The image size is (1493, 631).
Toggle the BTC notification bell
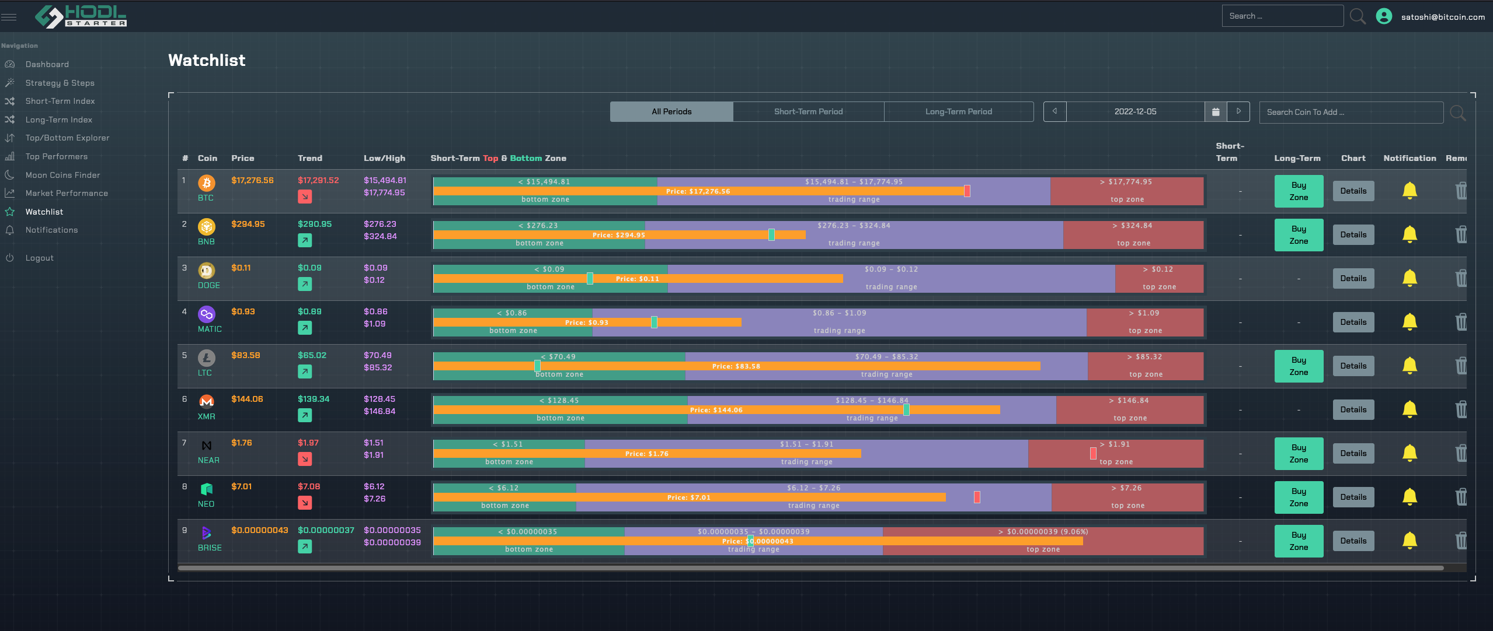point(1410,191)
